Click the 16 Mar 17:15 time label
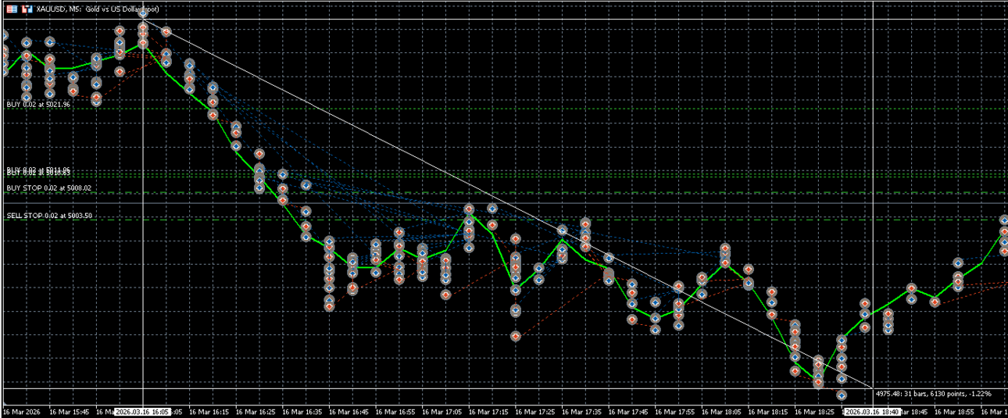 [488, 412]
